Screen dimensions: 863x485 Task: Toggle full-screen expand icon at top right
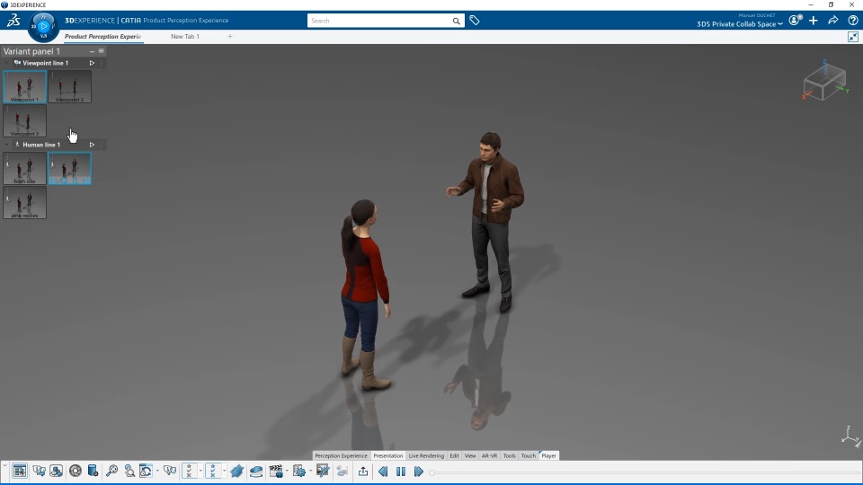coord(853,37)
